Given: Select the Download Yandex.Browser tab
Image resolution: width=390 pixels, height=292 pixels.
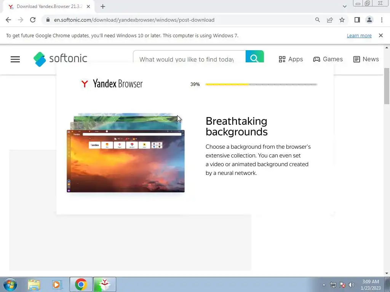Looking at the screenshot, I should [49, 7].
